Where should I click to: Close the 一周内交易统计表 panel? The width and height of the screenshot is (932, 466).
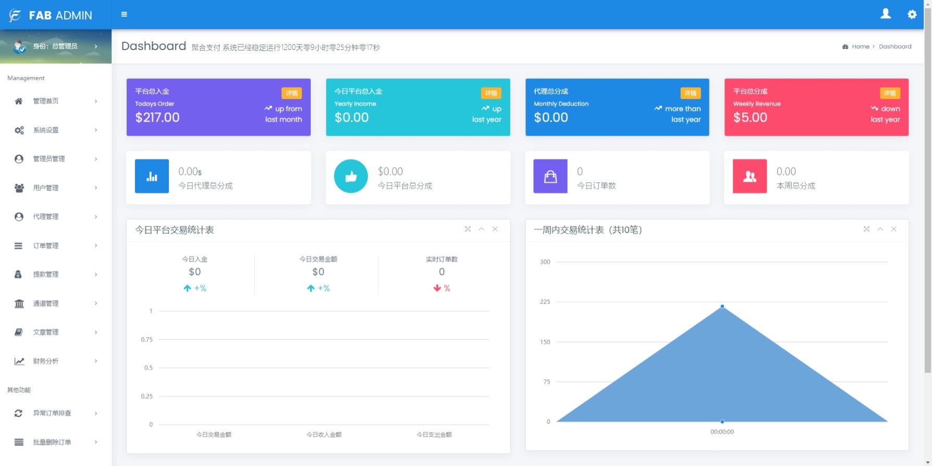[893, 229]
